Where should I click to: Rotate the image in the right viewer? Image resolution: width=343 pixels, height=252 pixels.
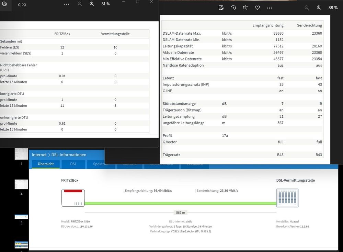tap(233, 8)
